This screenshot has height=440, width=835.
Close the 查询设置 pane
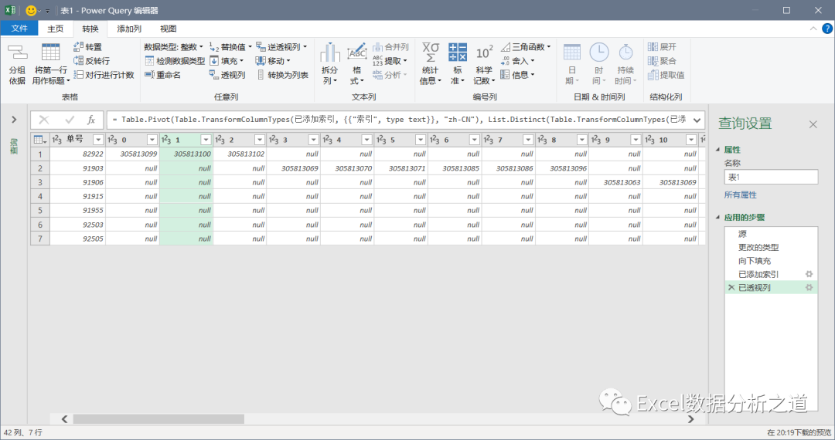[813, 124]
